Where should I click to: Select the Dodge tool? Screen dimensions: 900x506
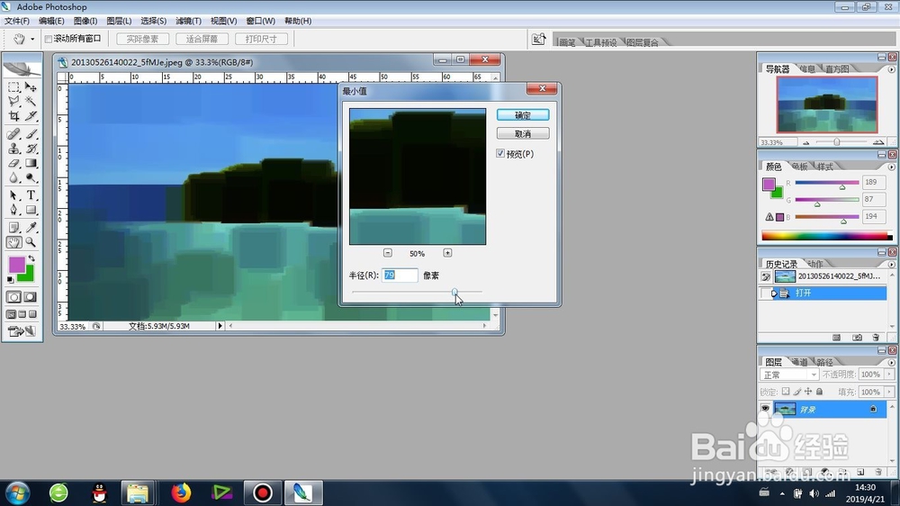coord(31,178)
